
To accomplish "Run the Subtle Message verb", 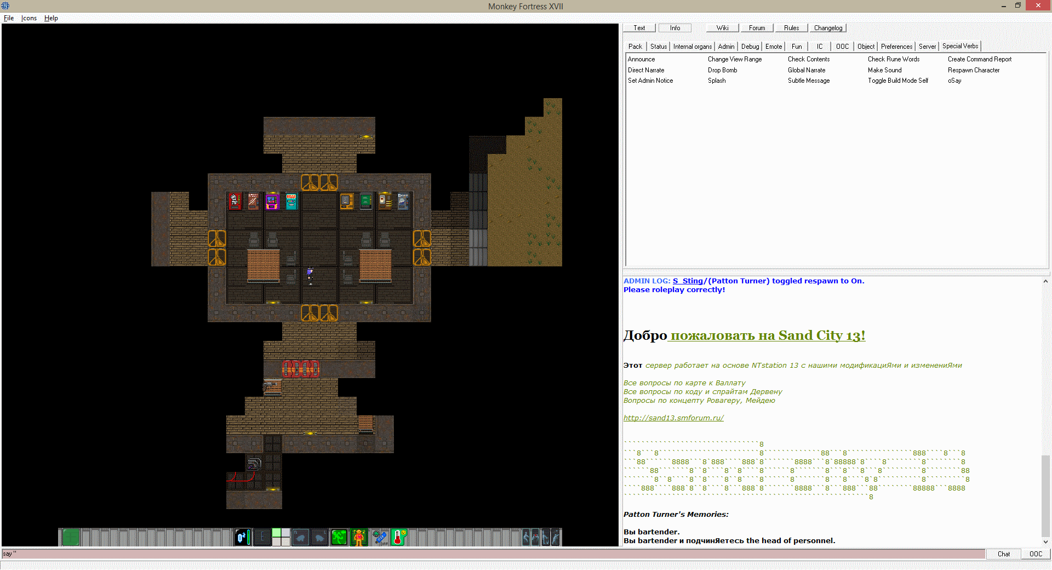I will 809,81.
